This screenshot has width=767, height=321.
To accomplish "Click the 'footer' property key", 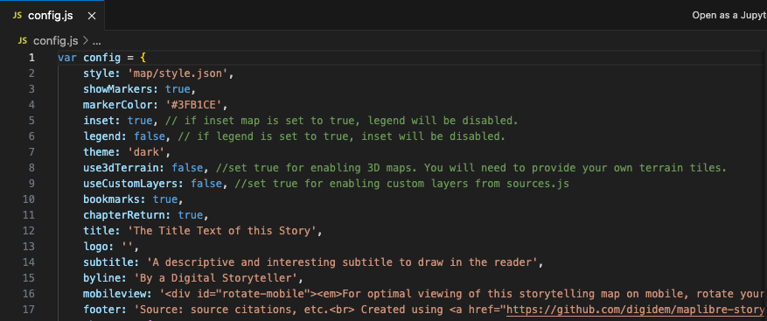I will tap(102, 310).
